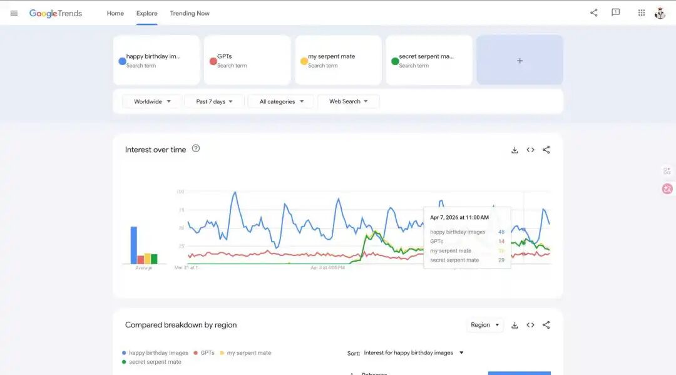
Task: Share the Interest over time chart
Action: [x=546, y=150]
